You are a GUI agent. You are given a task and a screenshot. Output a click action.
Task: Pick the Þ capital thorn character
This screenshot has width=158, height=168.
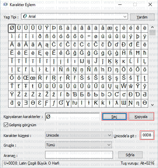pos(54,28)
